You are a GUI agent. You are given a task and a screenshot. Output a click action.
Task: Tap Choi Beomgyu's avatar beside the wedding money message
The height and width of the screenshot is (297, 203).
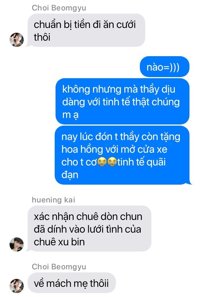click(x=17, y=40)
